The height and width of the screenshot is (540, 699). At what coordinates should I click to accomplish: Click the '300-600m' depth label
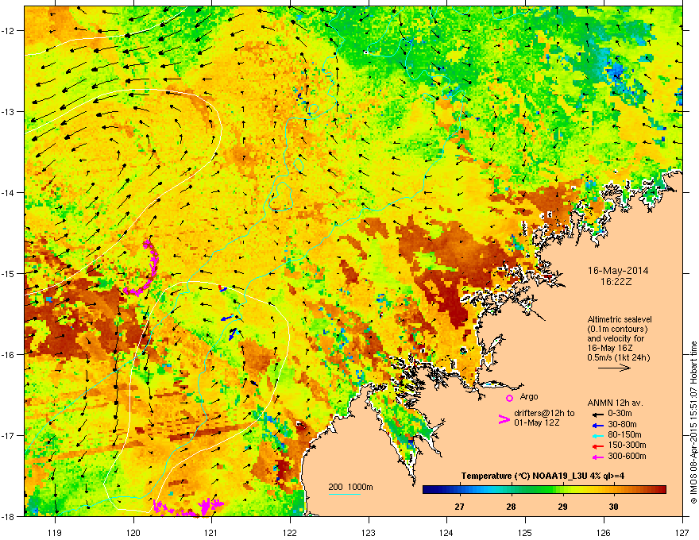[x=627, y=456]
